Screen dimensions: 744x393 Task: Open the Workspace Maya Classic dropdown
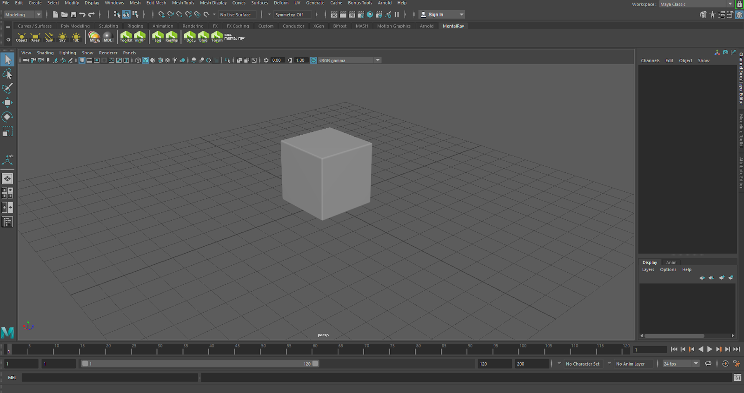696,4
